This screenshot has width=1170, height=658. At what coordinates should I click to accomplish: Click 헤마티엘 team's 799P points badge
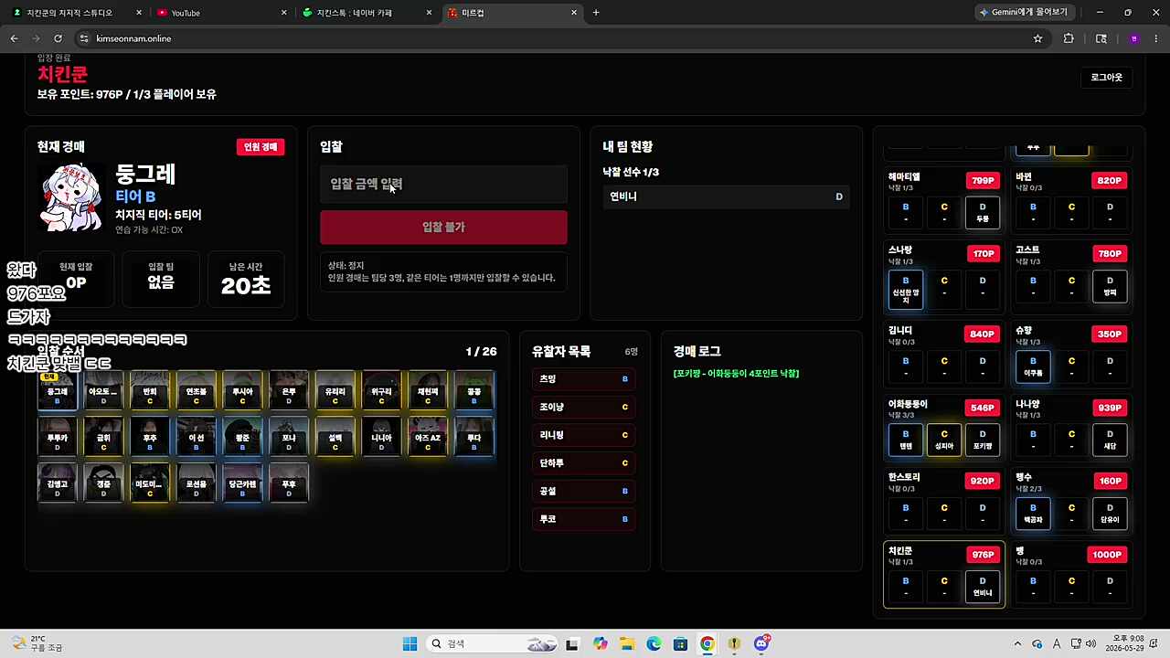(983, 180)
